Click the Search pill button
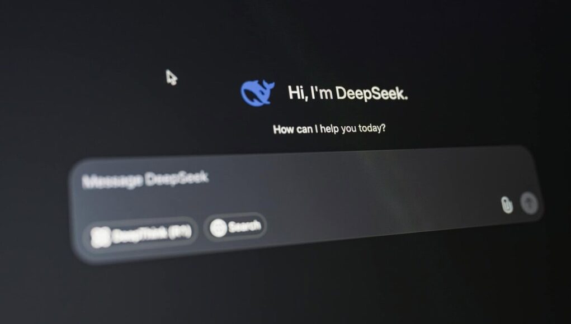571x324 pixels. (235, 226)
